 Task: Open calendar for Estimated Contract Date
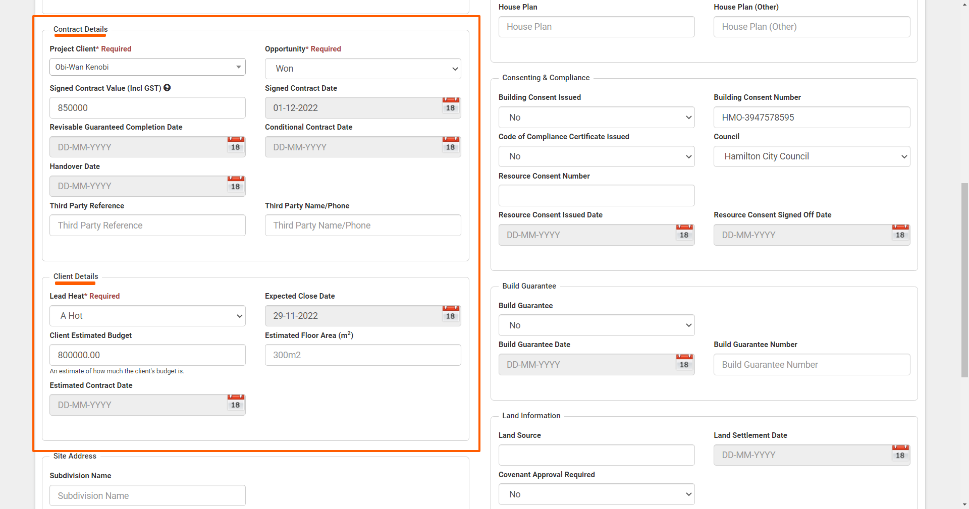point(235,404)
